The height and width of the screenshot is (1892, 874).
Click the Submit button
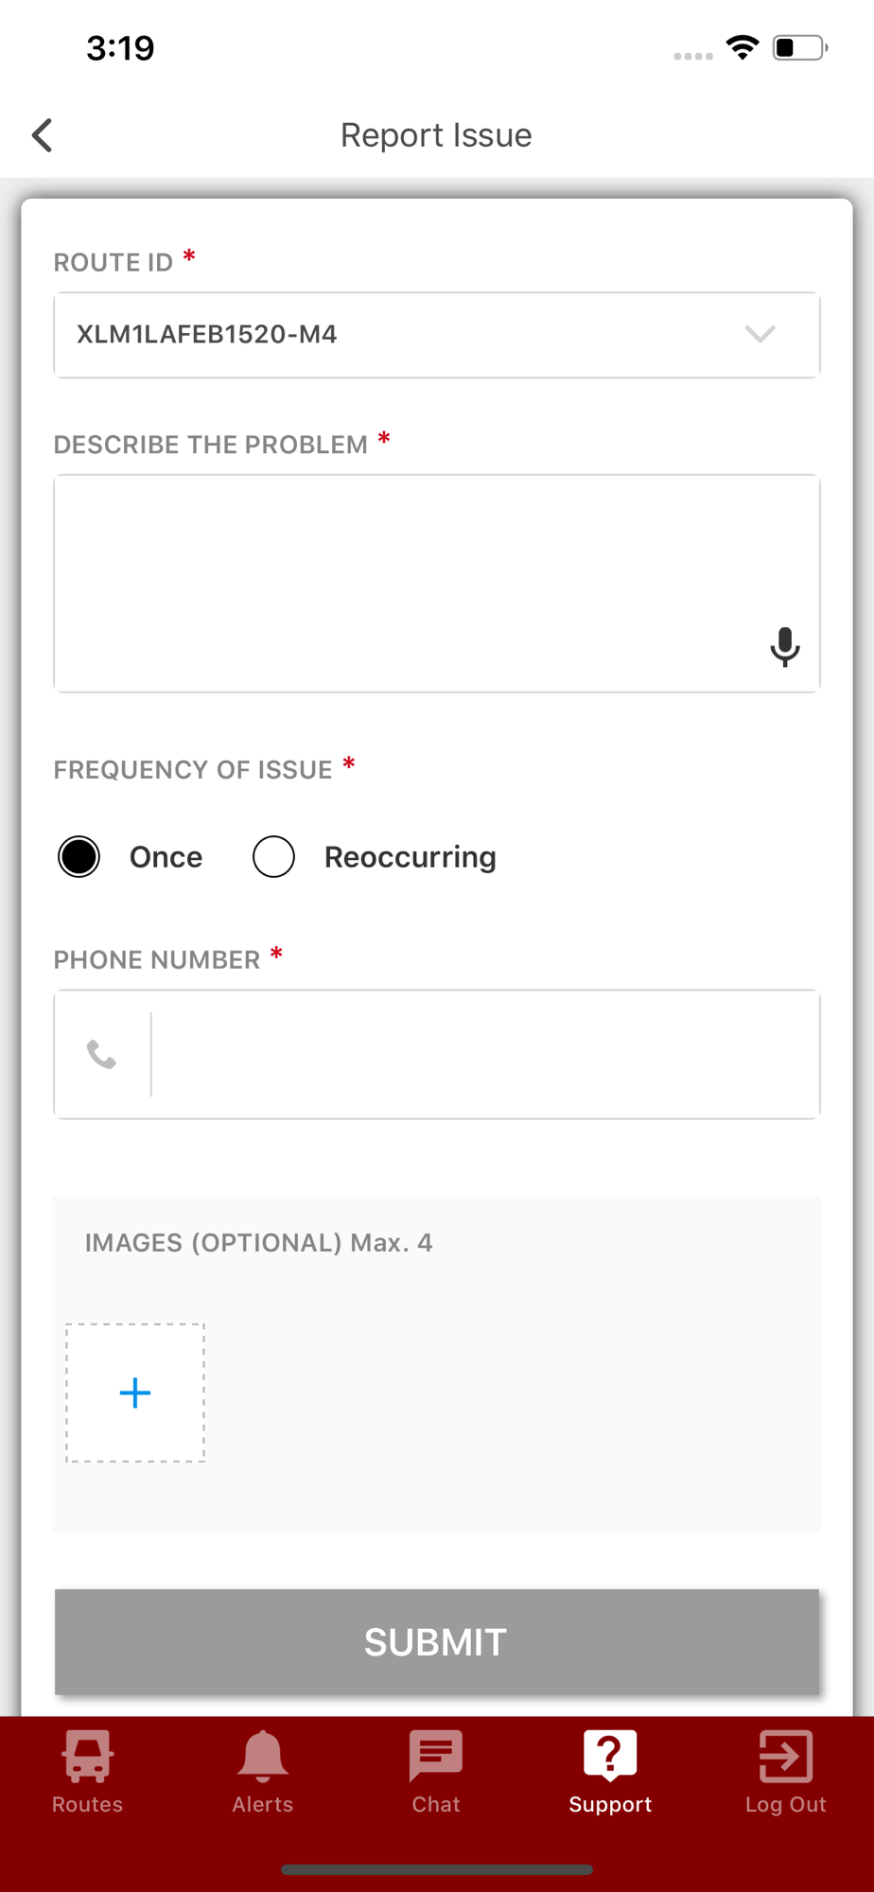pyautogui.click(x=437, y=1642)
